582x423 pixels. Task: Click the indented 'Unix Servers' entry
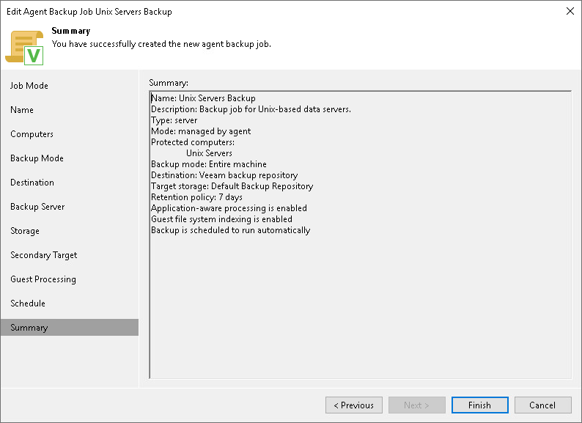(210, 153)
